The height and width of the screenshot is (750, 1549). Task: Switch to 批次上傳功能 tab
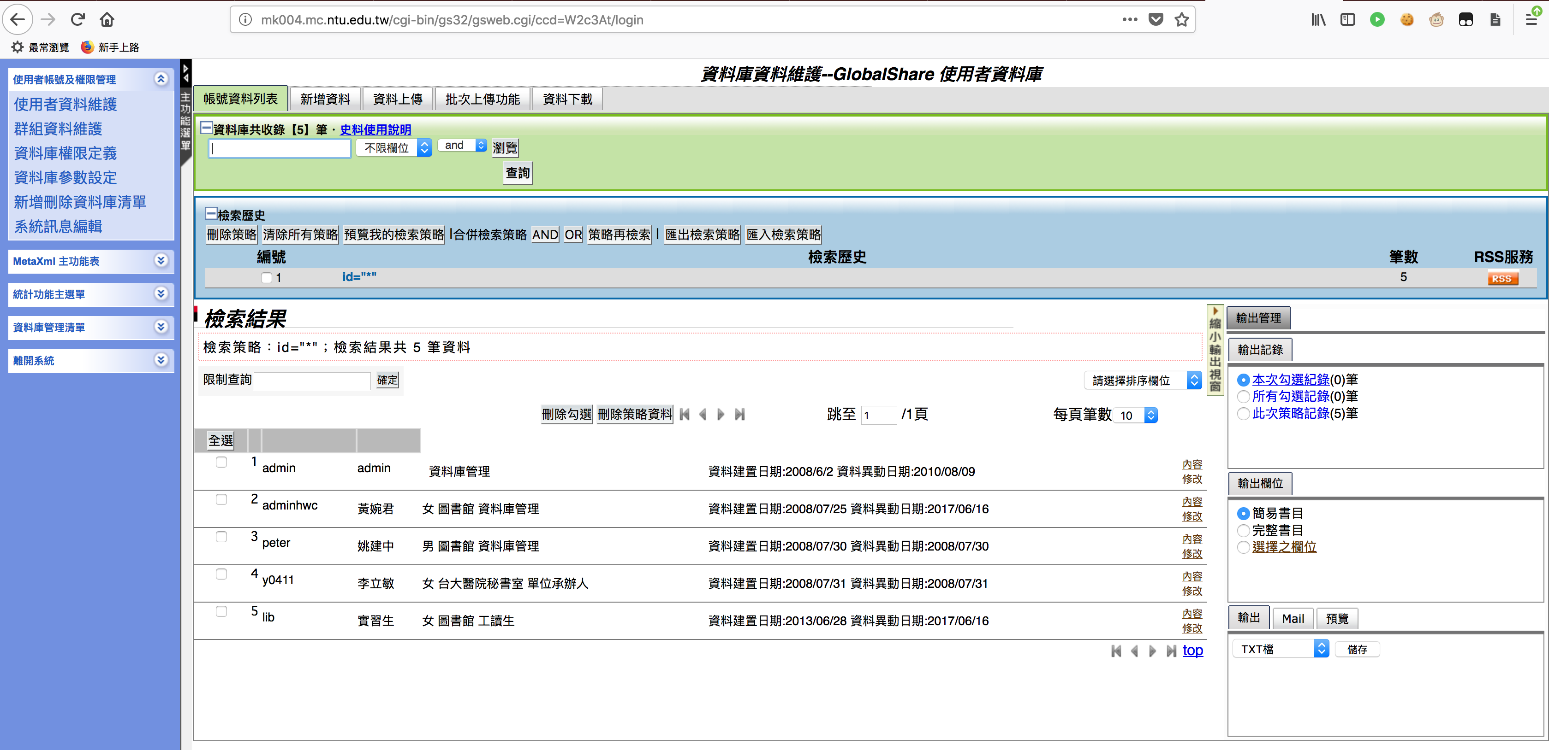point(482,99)
